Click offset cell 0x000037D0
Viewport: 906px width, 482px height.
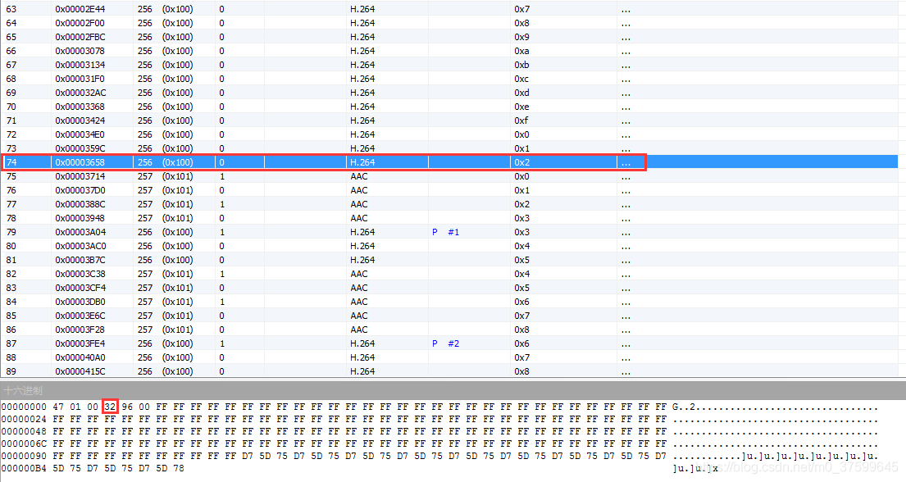point(80,190)
